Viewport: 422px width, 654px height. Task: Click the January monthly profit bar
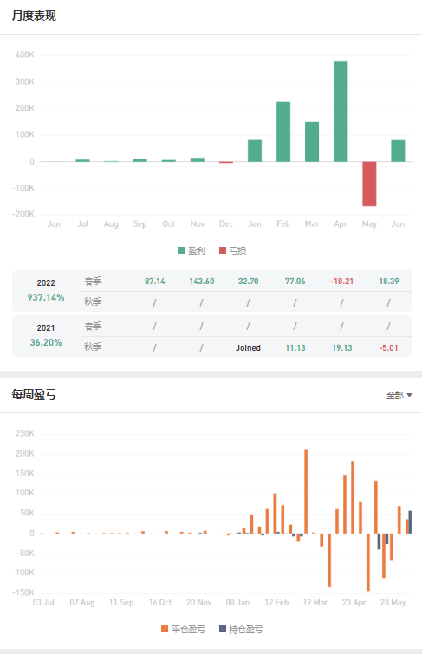[x=255, y=151]
